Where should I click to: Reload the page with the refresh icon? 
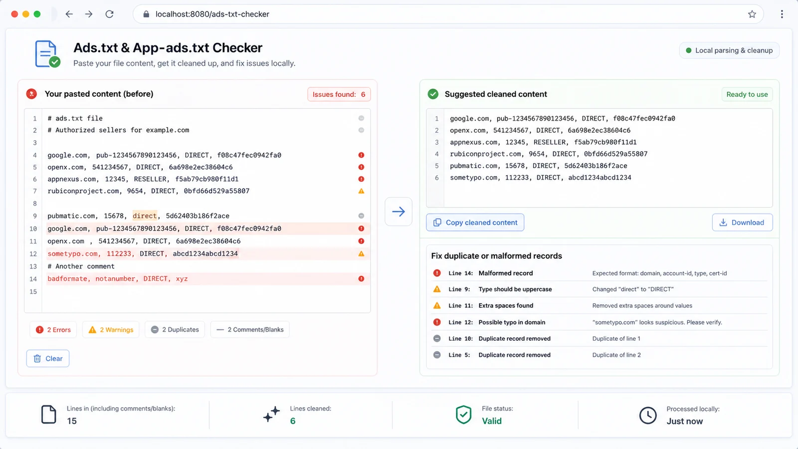tap(110, 14)
